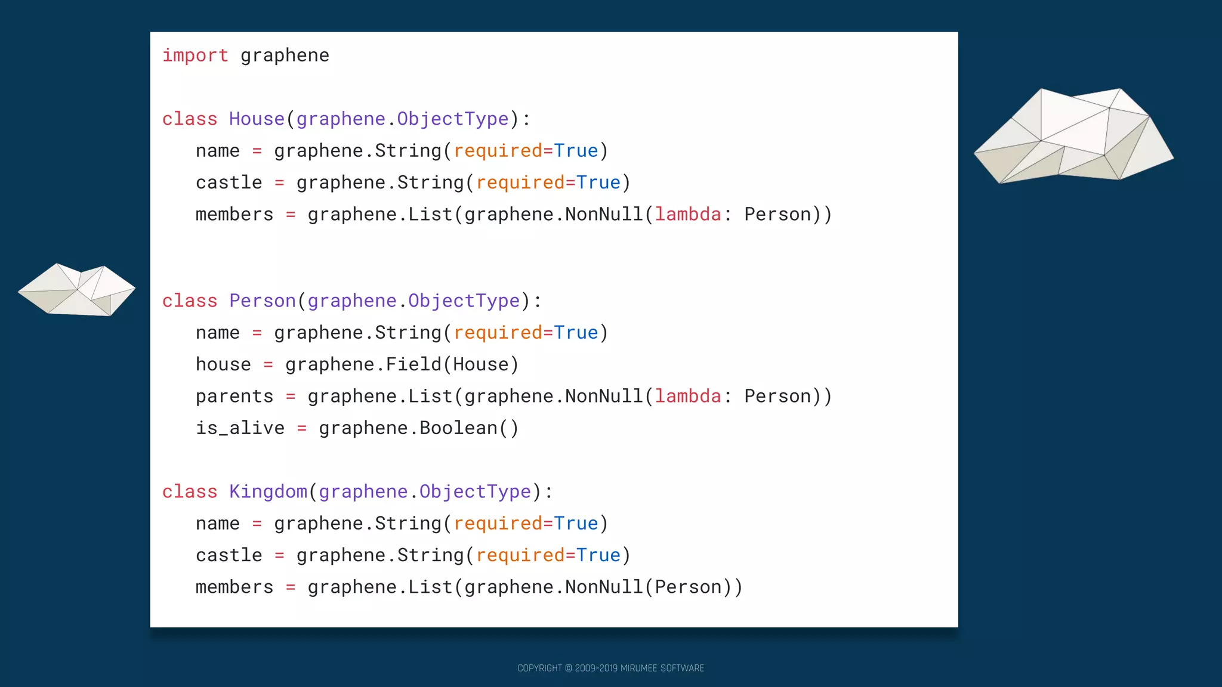1222x687 pixels.
Task: Click the large iceberg graphic on the right
Action: (x=1074, y=137)
